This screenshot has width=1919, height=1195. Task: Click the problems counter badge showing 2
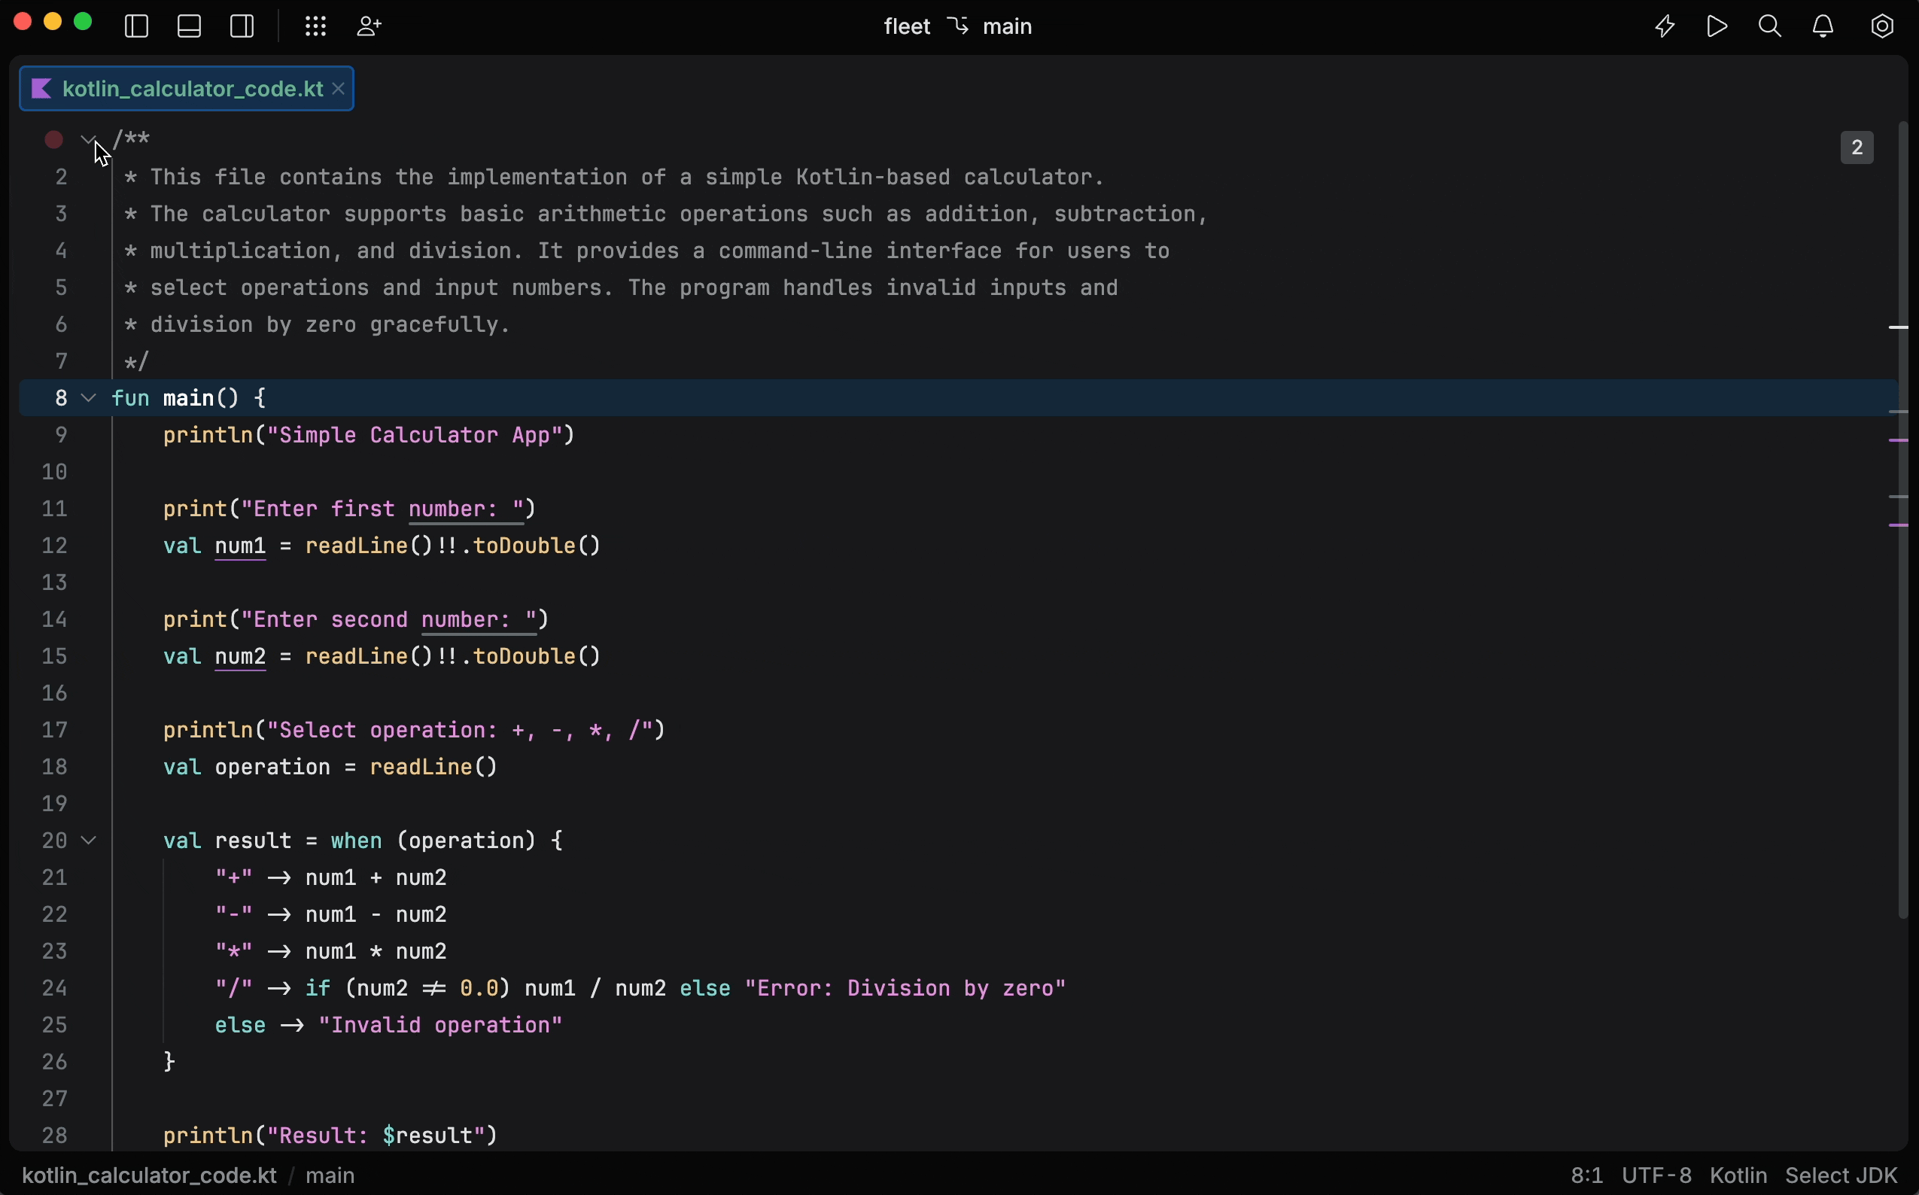click(1856, 147)
